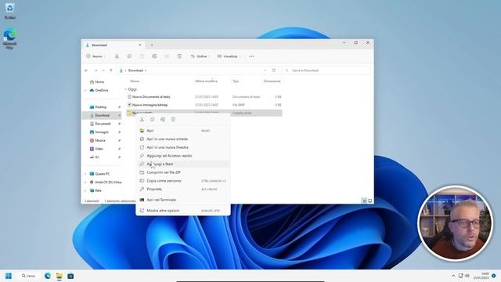Choose Proprietà from the context menu
This screenshot has height=282, width=501.
click(x=183, y=189)
